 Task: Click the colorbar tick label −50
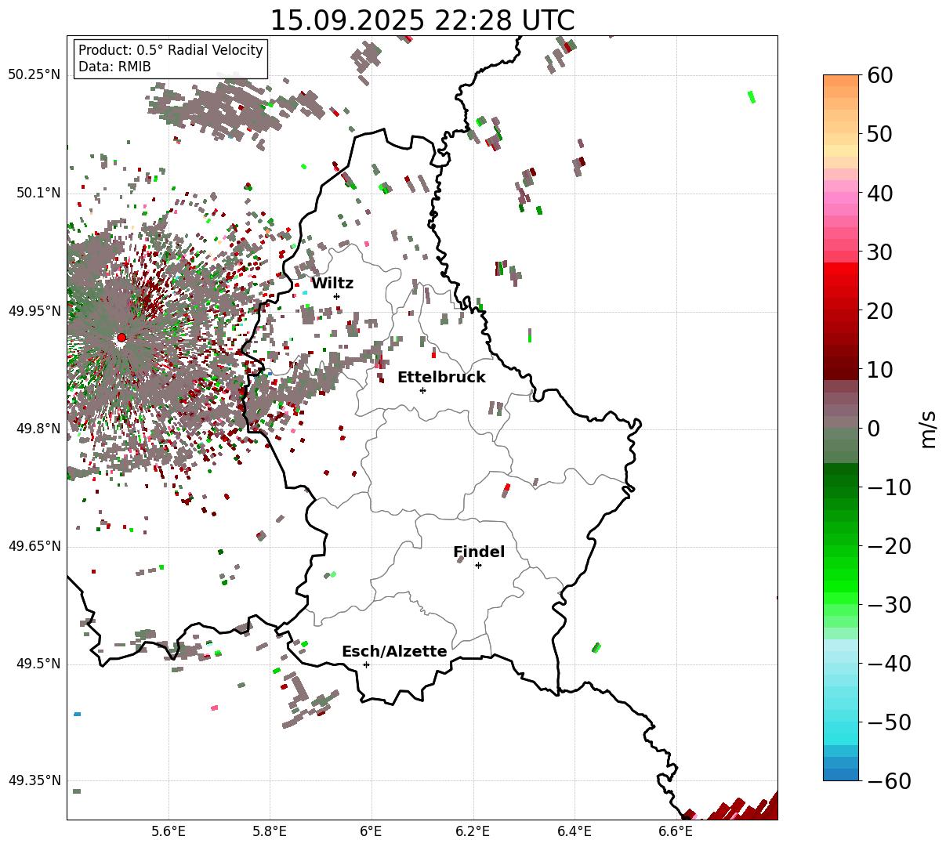pos(888,722)
